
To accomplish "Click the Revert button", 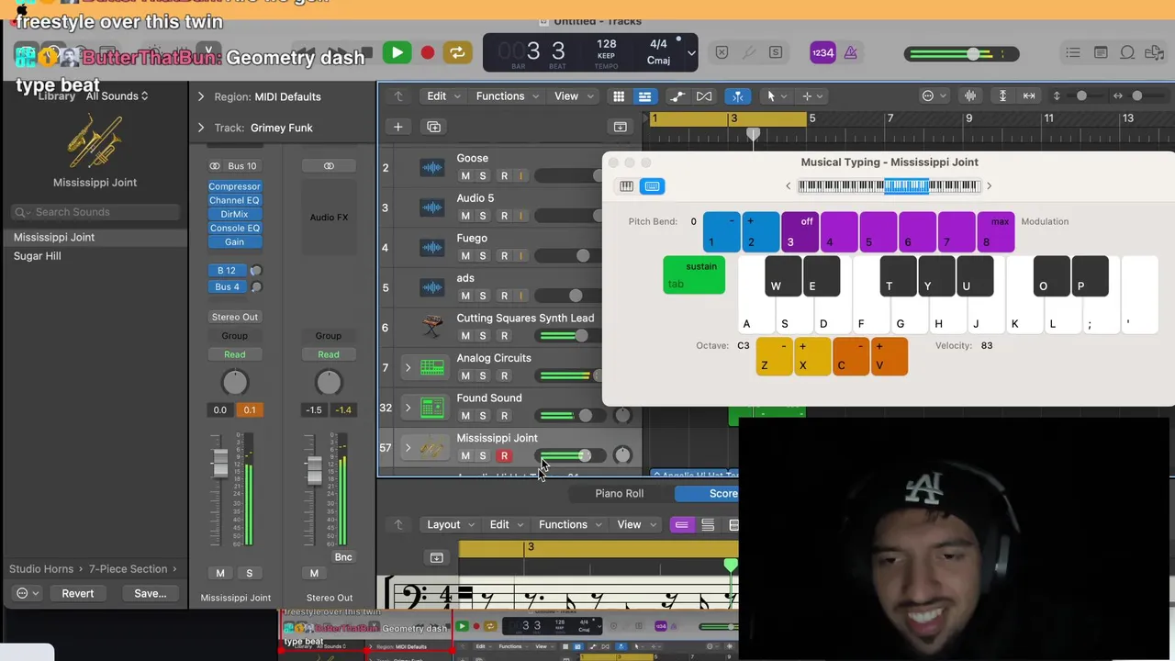I will [x=78, y=593].
